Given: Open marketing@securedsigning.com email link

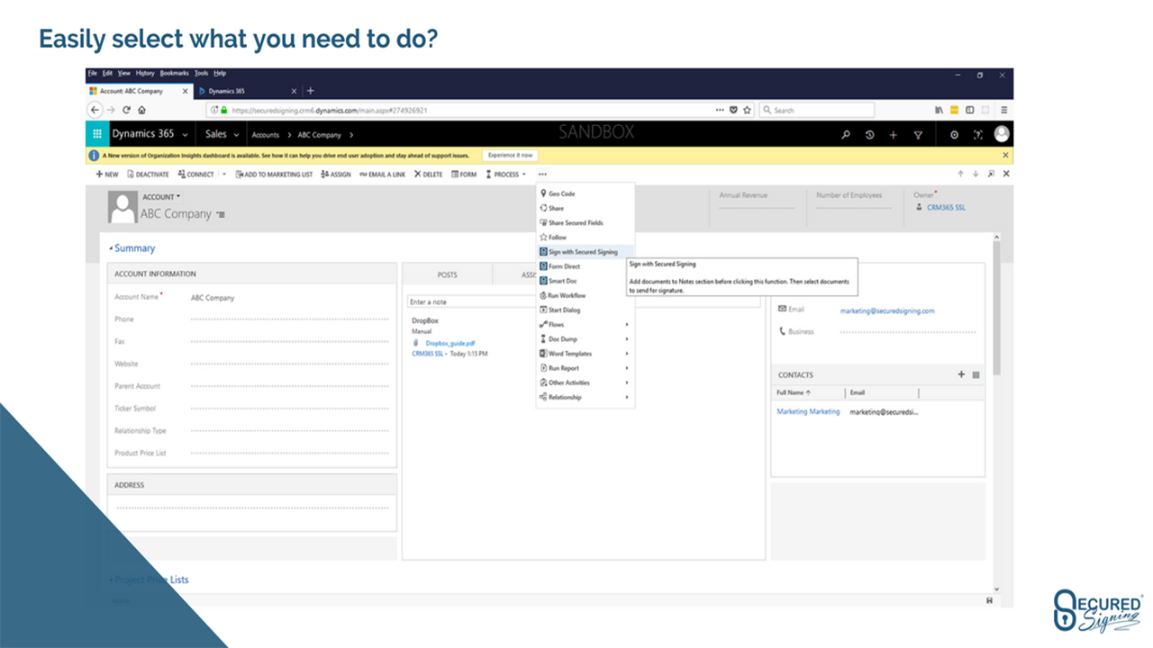Looking at the screenshot, I should 887,310.
